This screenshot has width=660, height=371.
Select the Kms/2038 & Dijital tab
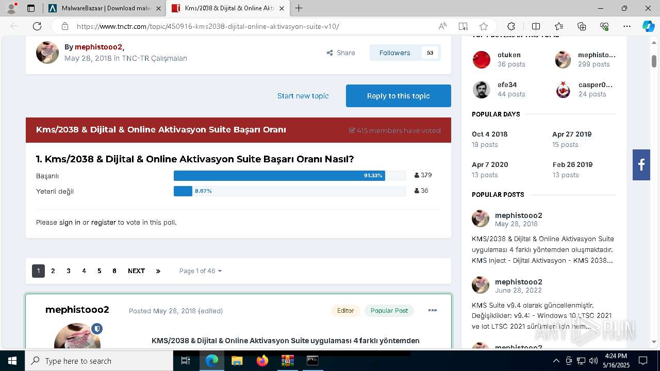[x=228, y=8]
